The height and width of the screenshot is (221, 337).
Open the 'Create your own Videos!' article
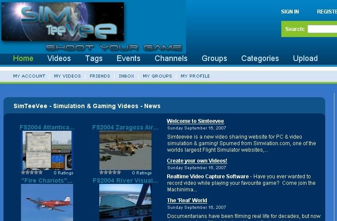197,161
